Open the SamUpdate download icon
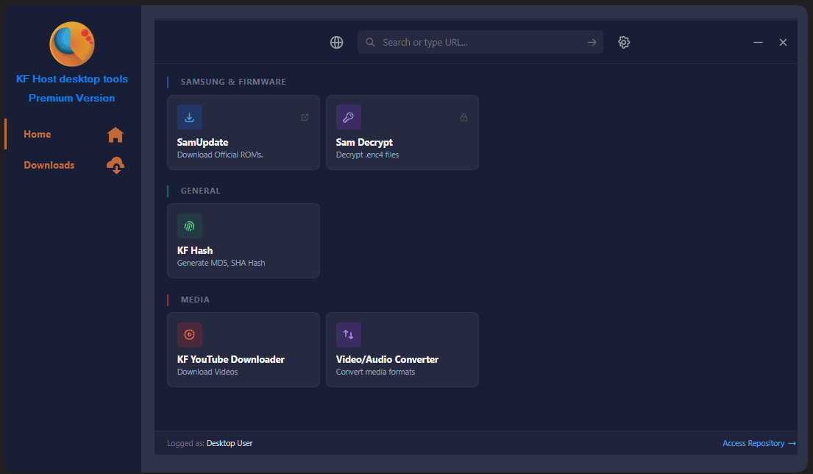This screenshot has height=474, width=813. tap(189, 116)
